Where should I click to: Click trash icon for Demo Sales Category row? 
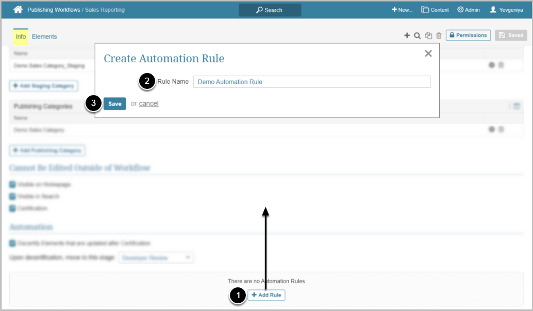(501, 129)
